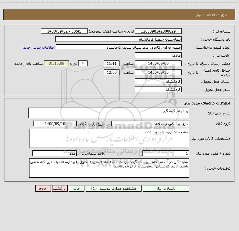
Task: Click the buyer notes text area
Action: (x=109, y=168)
